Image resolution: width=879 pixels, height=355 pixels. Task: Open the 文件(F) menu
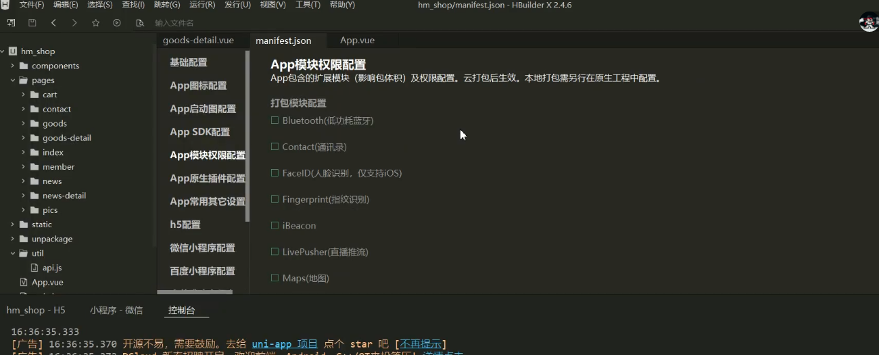coord(31,5)
